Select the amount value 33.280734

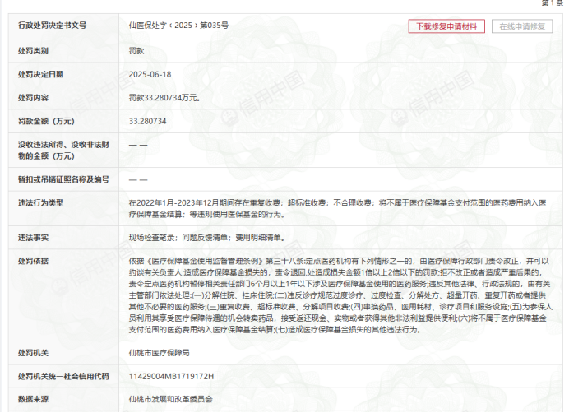(148, 121)
